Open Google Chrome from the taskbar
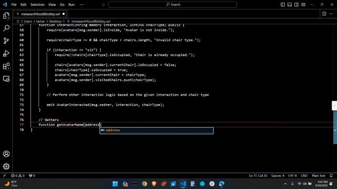The width and height of the screenshot is (337, 189). (x=144, y=184)
